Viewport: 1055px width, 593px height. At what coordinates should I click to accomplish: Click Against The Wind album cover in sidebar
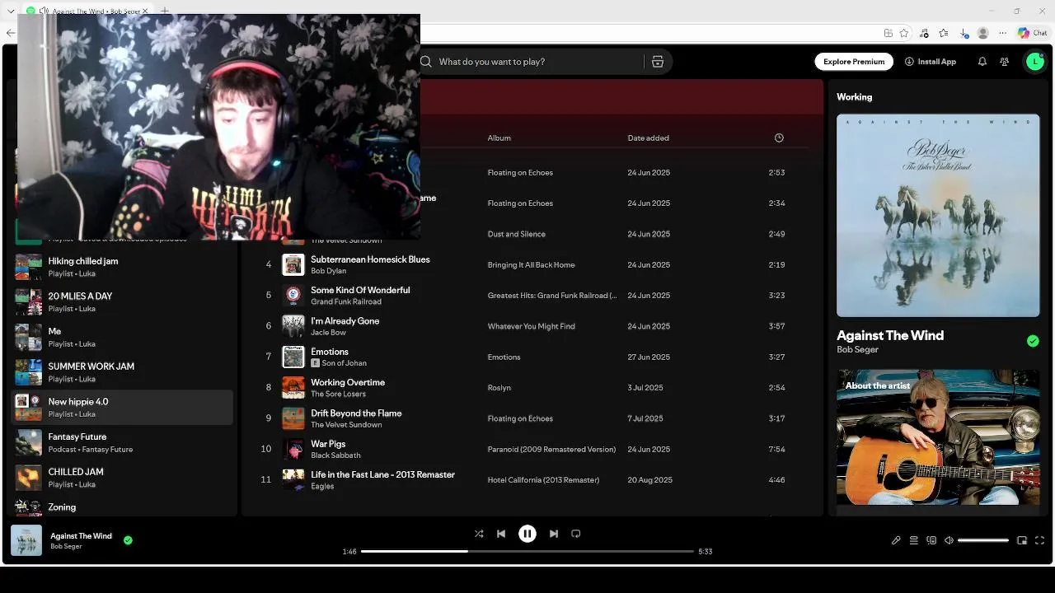click(x=938, y=215)
